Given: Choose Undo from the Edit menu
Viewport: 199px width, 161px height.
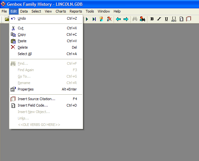Looking at the screenshot, I should pos(22,18).
